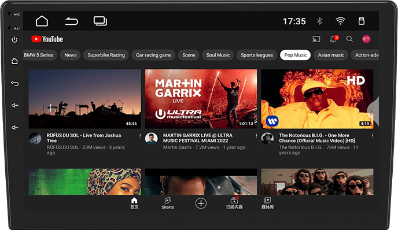Image resolution: width=398 pixels, height=230 pixels.
Task: Open The Notorious B.I.G. channel avatar
Action: [x=267, y=139]
